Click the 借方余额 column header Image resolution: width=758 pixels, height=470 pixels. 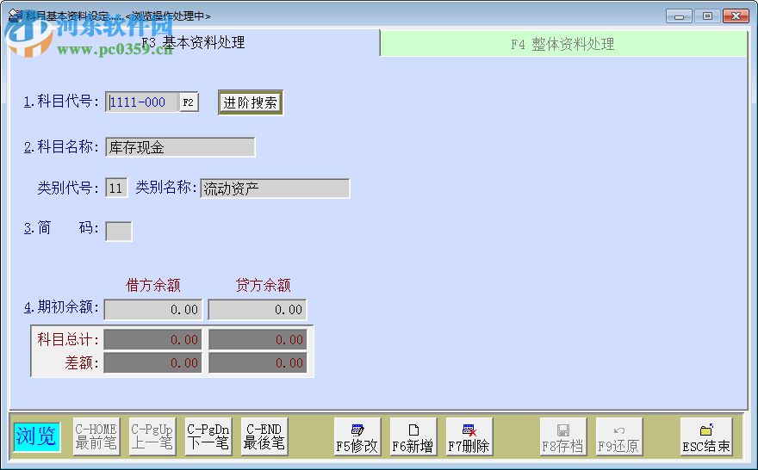[153, 286]
